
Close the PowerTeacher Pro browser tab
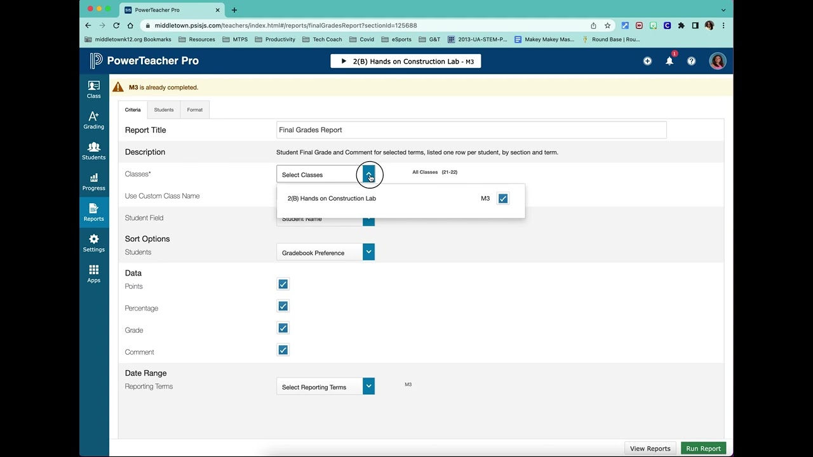217,10
